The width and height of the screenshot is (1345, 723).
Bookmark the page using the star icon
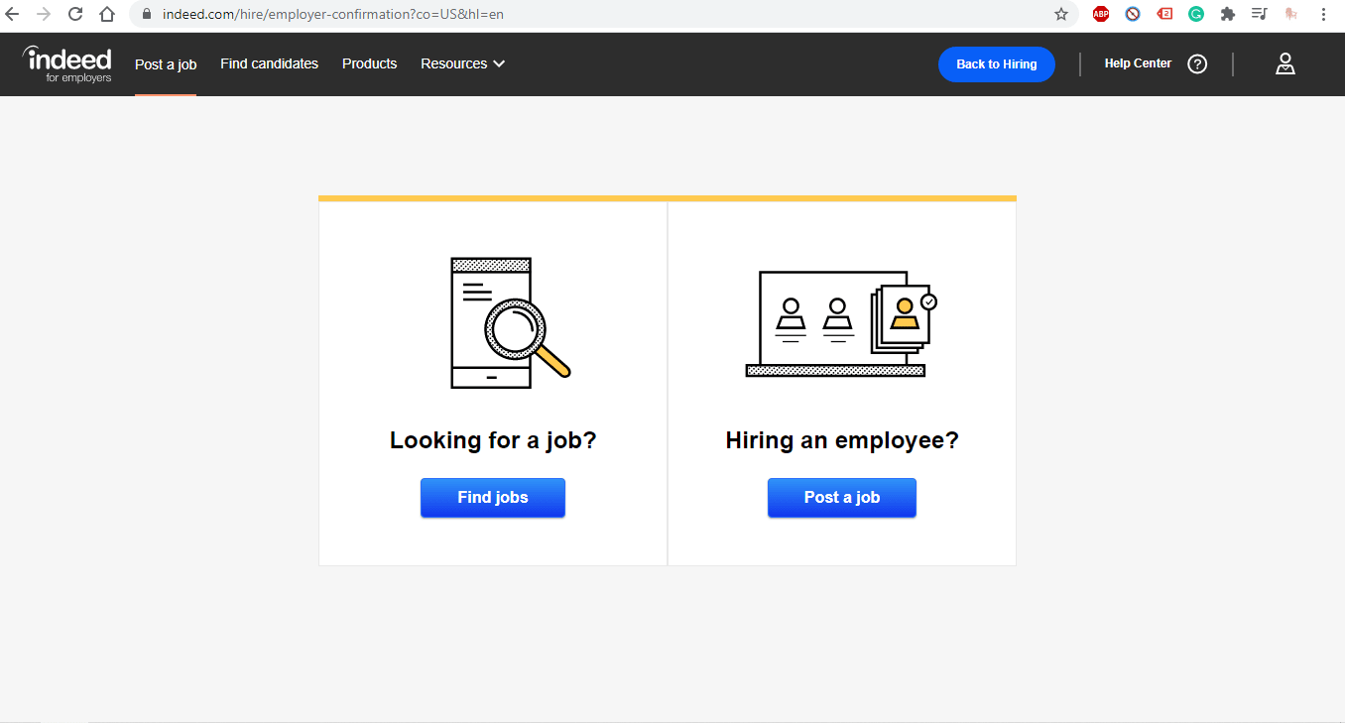point(1062,14)
